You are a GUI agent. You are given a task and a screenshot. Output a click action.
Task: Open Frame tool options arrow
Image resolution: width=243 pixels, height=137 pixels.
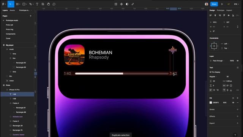(x=20, y=4)
